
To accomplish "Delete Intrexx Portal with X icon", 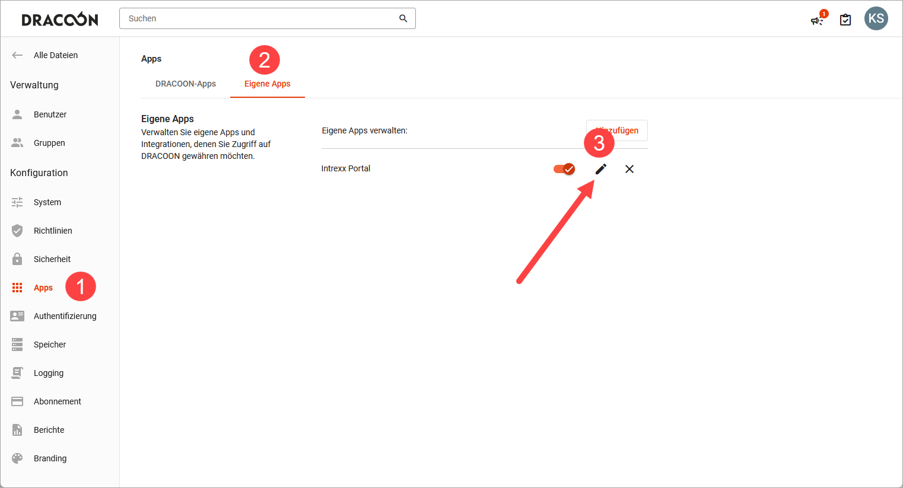I will coord(629,169).
